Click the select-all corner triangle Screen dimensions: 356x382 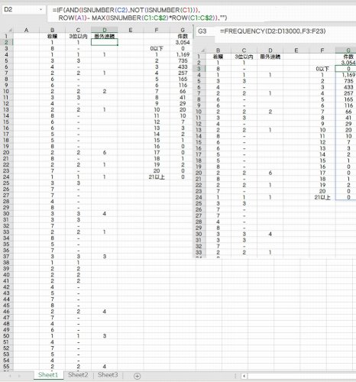click(x=10, y=30)
